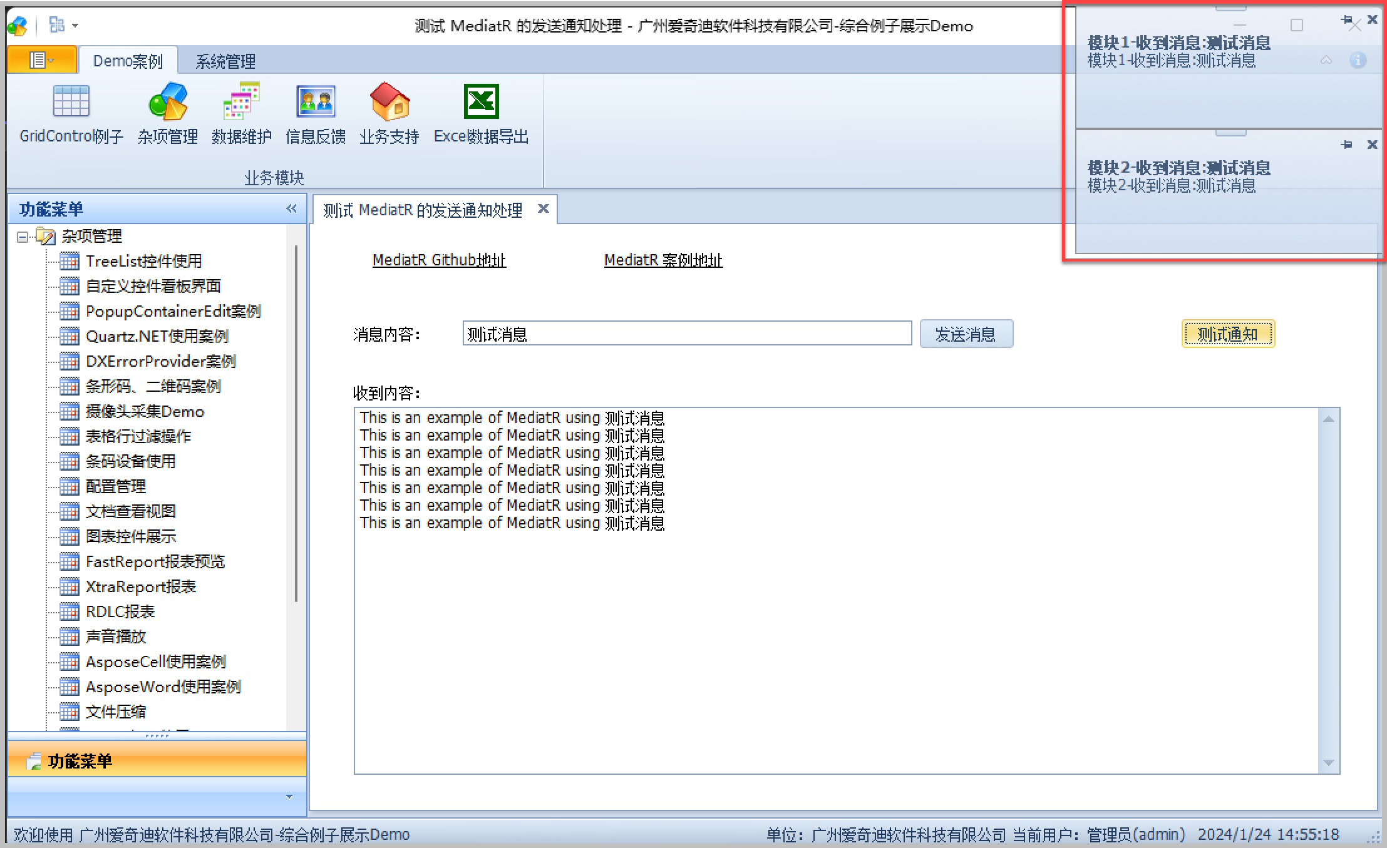Image resolution: width=1387 pixels, height=848 pixels.
Task: Select the Demo案例 ribbon tab
Action: click(x=128, y=61)
